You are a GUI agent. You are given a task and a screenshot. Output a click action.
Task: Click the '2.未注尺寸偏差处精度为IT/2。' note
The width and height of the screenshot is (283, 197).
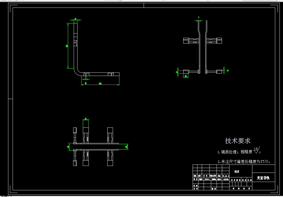pos(244,162)
